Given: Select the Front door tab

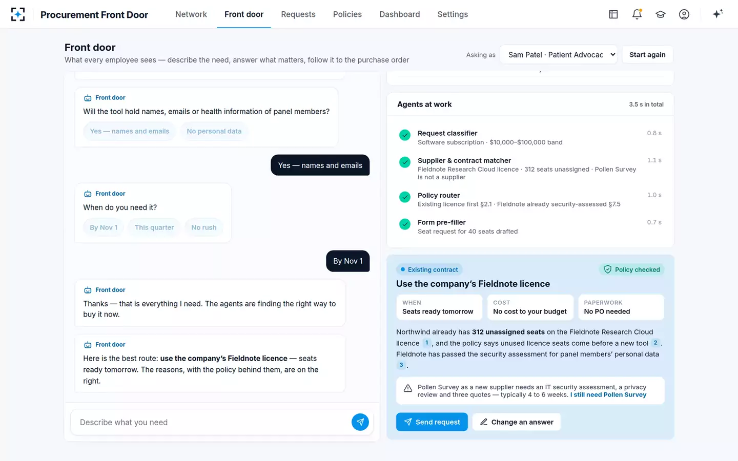Looking at the screenshot, I should pyautogui.click(x=244, y=14).
